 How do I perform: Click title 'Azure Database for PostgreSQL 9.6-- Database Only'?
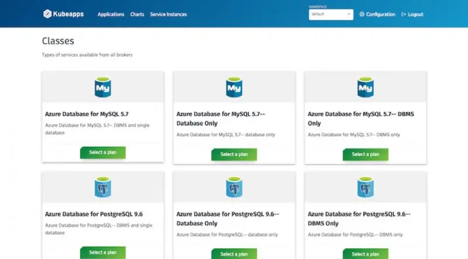[x=228, y=219]
